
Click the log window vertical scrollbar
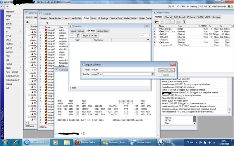pos(229,95)
